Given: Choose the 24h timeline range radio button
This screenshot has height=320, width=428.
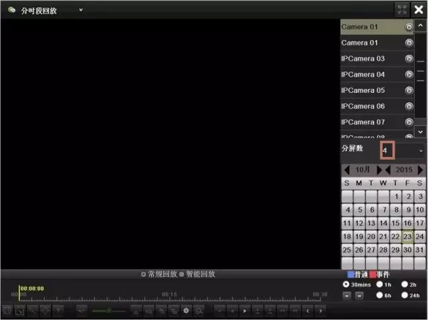Looking at the screenshot, I should (405, 295).
